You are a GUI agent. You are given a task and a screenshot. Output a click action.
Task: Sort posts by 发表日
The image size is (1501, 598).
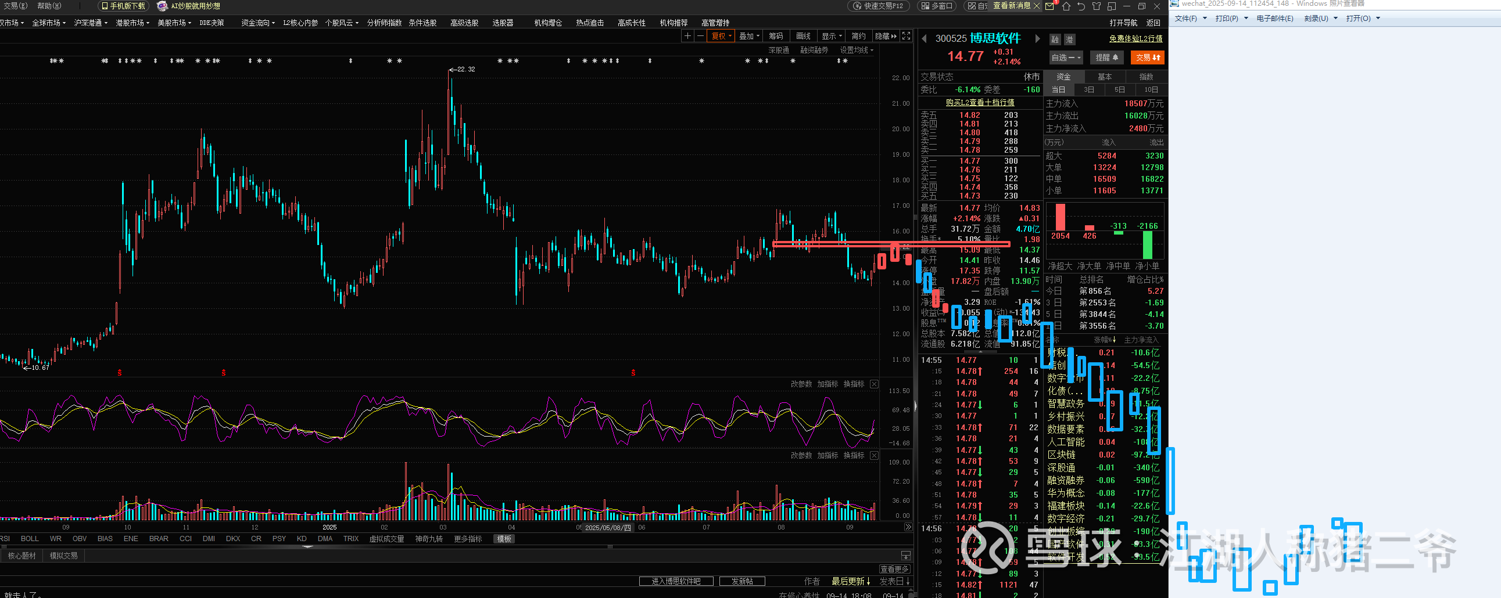click(894, 581)
